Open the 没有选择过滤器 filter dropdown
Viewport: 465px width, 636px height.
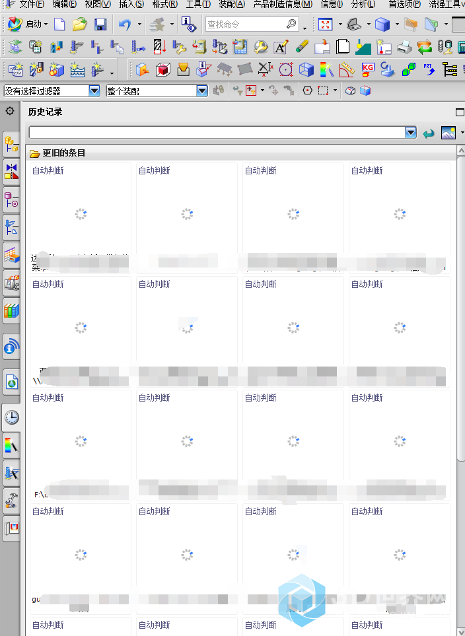(94, 91)
